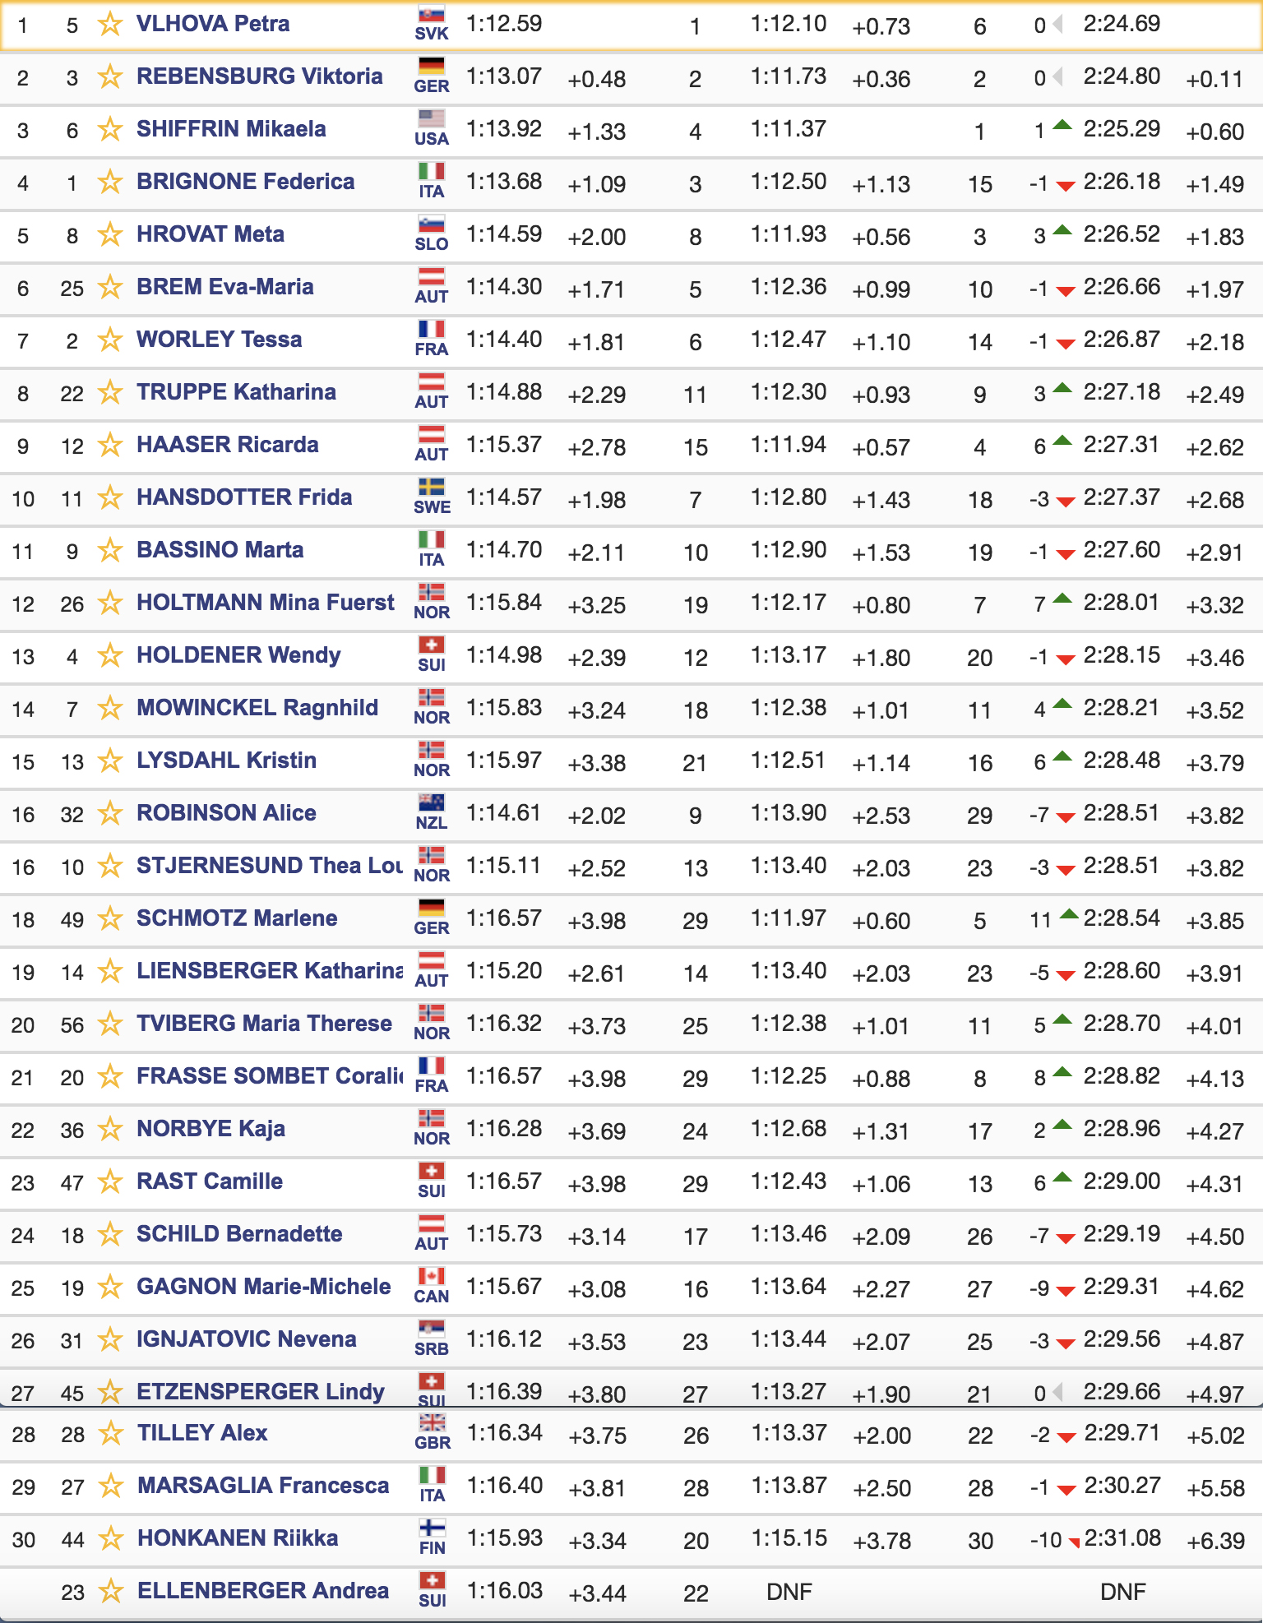Click the NOR flag for MOWINCKEL Ragnhild
Image resolution: width=1263 pixels, height=1623 pixels.
click(x=432, y=697)
